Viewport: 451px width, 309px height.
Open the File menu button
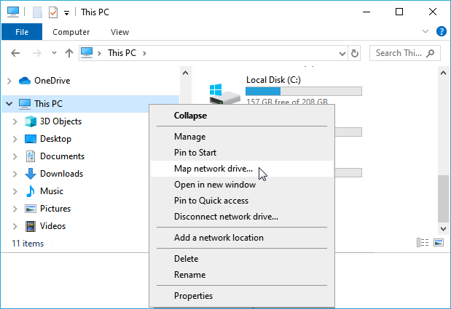(22, 32)
